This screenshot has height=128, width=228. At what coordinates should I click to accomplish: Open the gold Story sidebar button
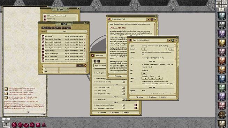pyautogui.click(x=222, y=43)
